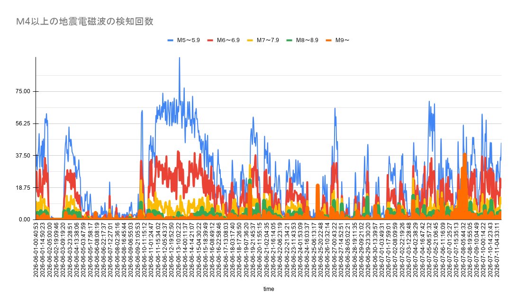This screenshot has height=308, width=517.
Task: Click x-axis label 2026-06-25-20:22:48
Action: 320,250
